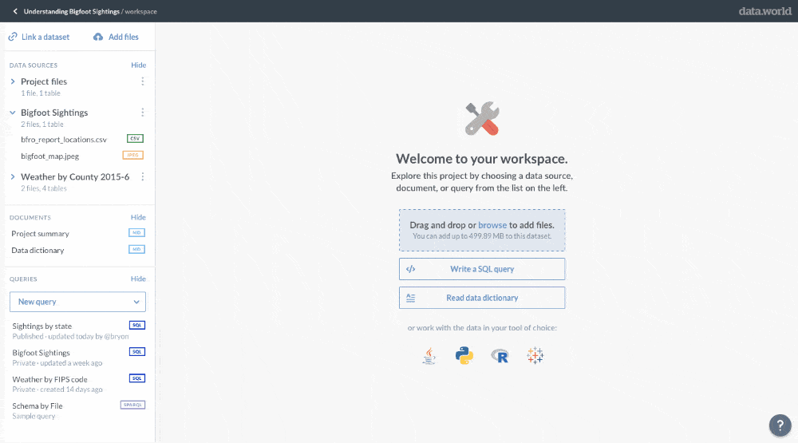This screenshot has height=443, width=798.
Task: Go back using the header arrow
Action: coord(15,11)
